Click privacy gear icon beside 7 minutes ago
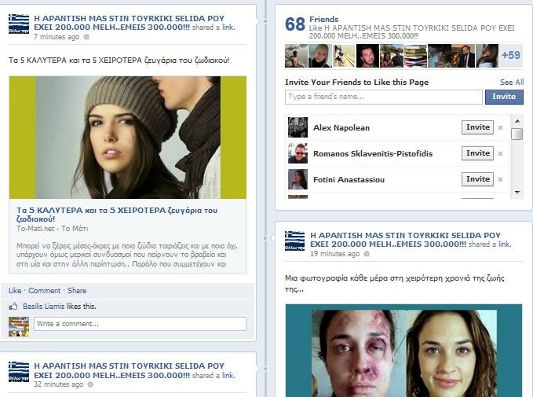 point(86,37)
